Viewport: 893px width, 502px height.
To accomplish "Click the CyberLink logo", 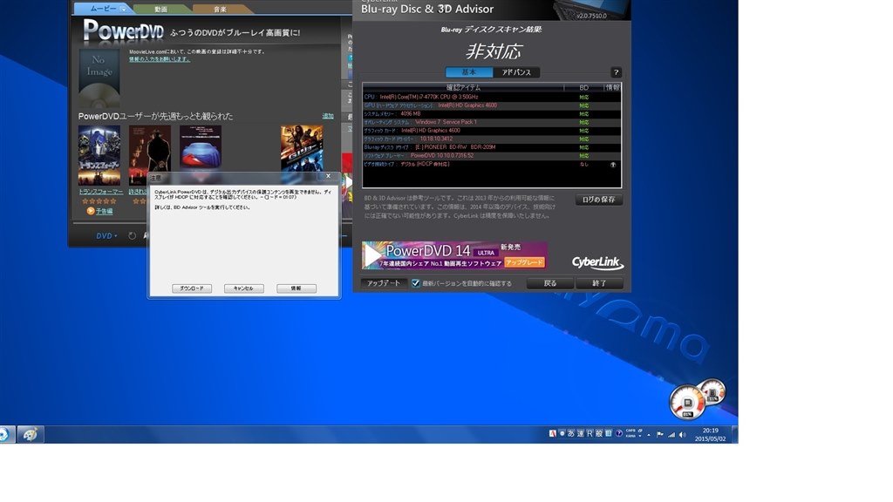I will click(597, 261).
